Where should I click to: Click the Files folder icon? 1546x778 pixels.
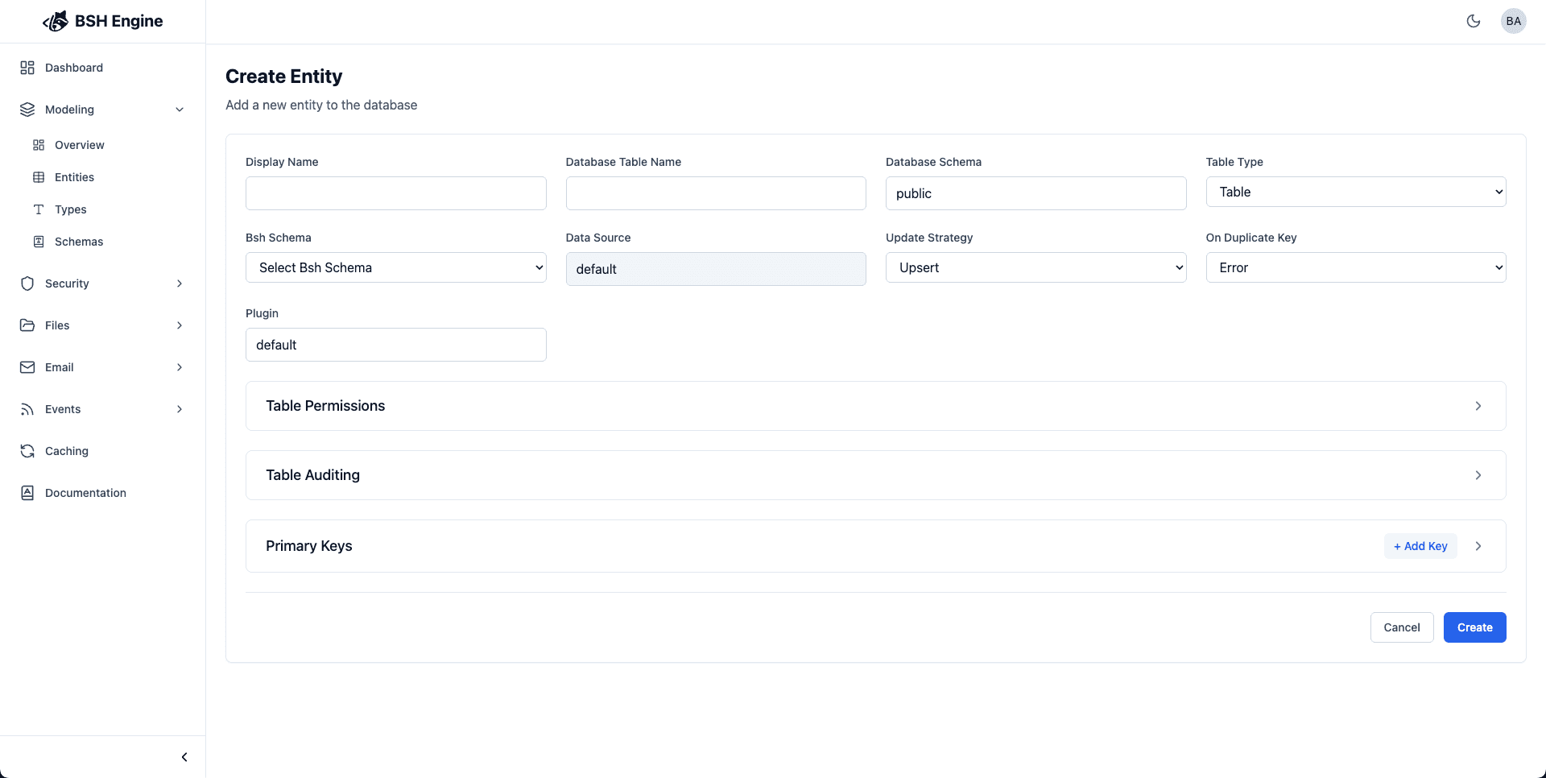27,325
